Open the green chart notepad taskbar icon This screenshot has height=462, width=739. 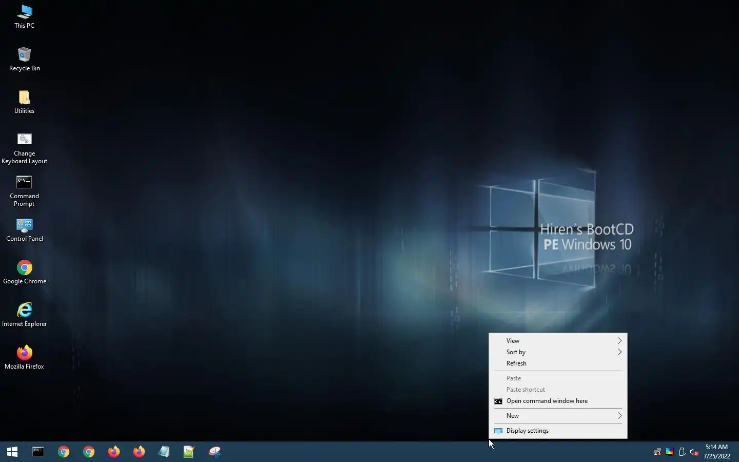189,452
